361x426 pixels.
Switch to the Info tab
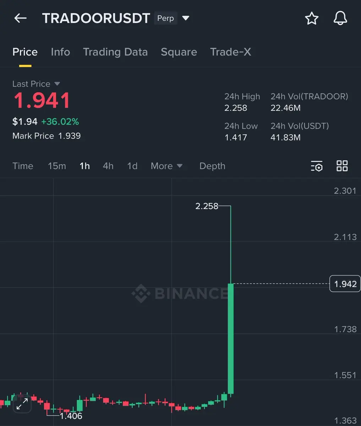pos(60,52)
